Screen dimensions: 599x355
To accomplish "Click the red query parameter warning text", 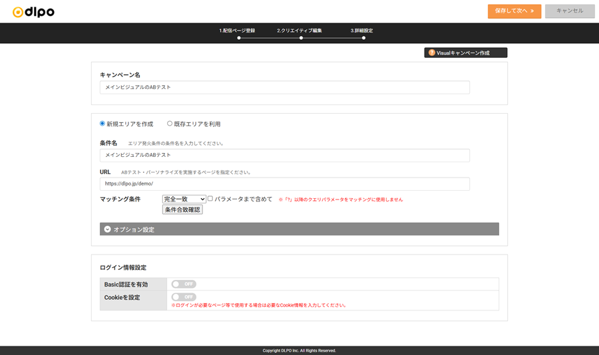I will 341,199.
